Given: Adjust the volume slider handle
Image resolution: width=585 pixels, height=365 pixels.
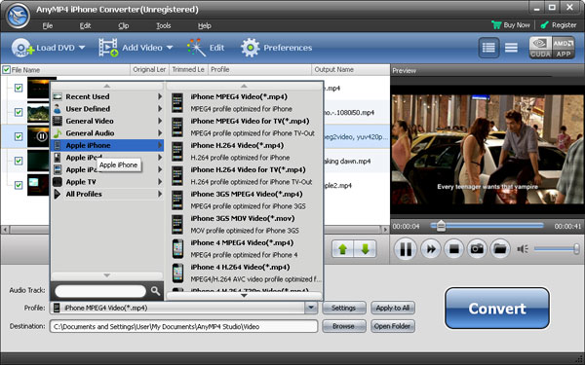Looking at the screenshot, I should pyautogui.click(x=576, y=249).
